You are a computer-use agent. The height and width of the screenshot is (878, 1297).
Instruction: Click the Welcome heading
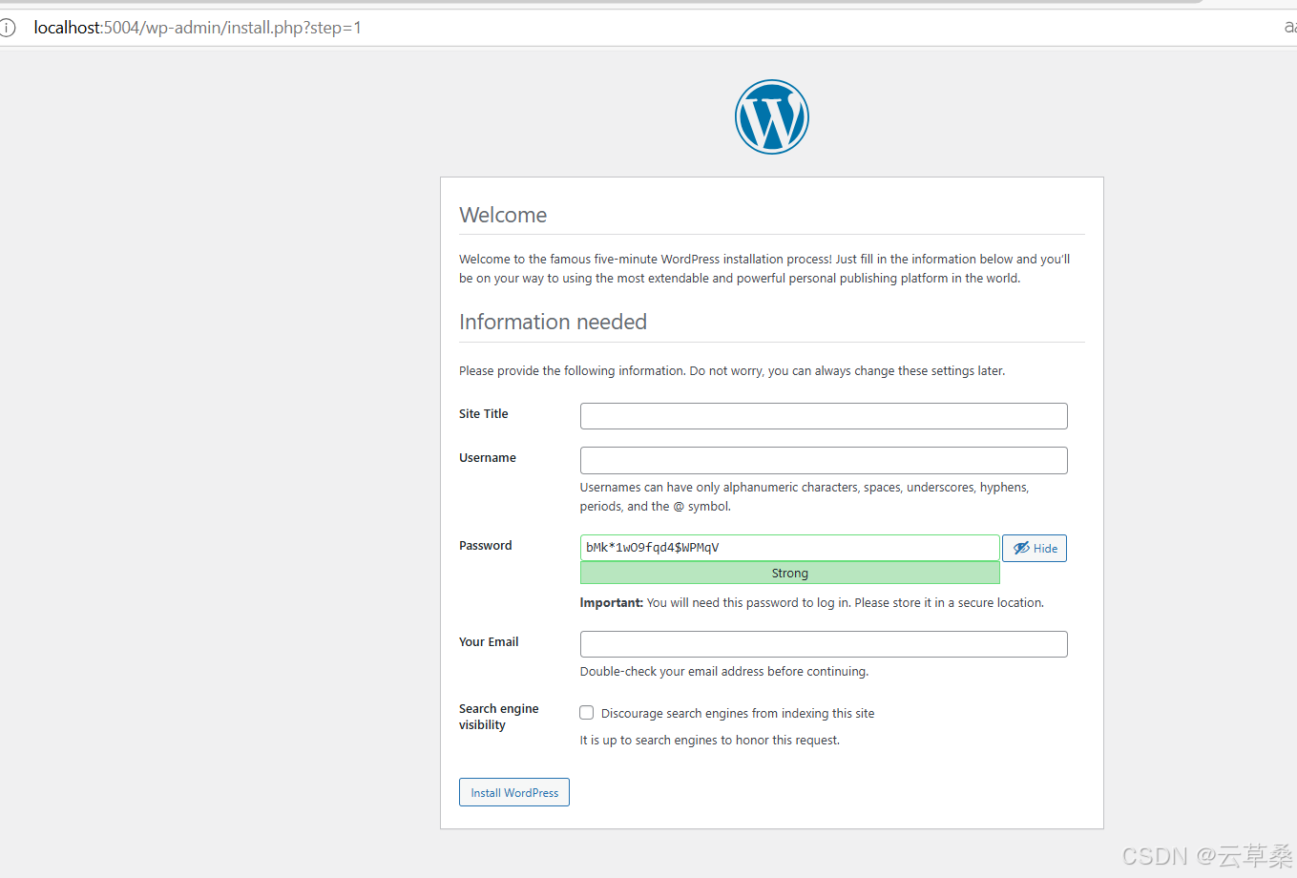pyautogui.click(x=503, y=215)
